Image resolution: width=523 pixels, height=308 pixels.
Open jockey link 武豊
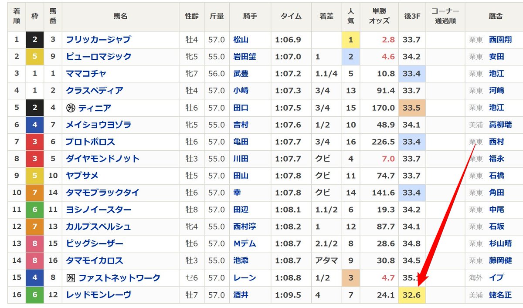click(x=241, y=74)
